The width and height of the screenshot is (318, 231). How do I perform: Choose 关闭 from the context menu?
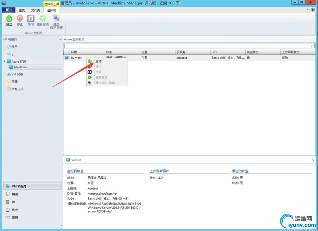107,72
